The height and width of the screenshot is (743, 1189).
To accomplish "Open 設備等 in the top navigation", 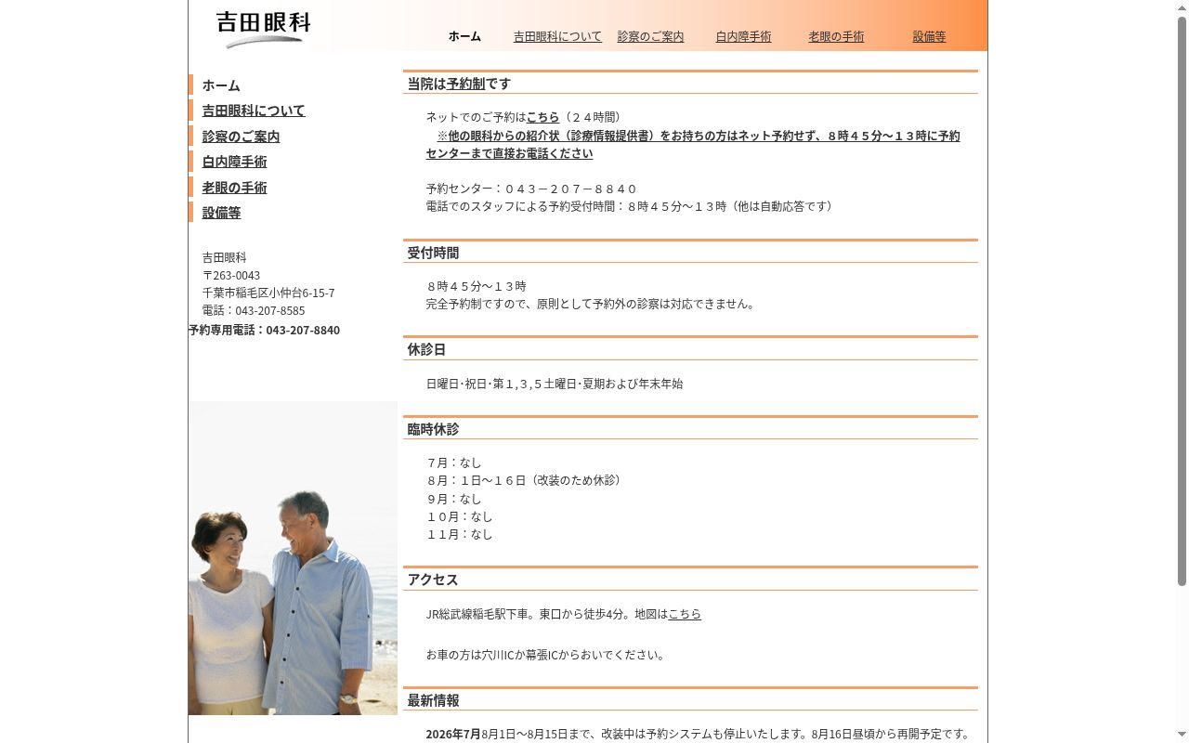I will click(929, 36).
